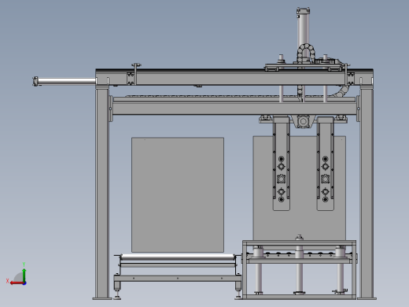Select the left vertical support column
This screenshot has height=307, width=409.
pyautogui.click(x=102, y=193)
